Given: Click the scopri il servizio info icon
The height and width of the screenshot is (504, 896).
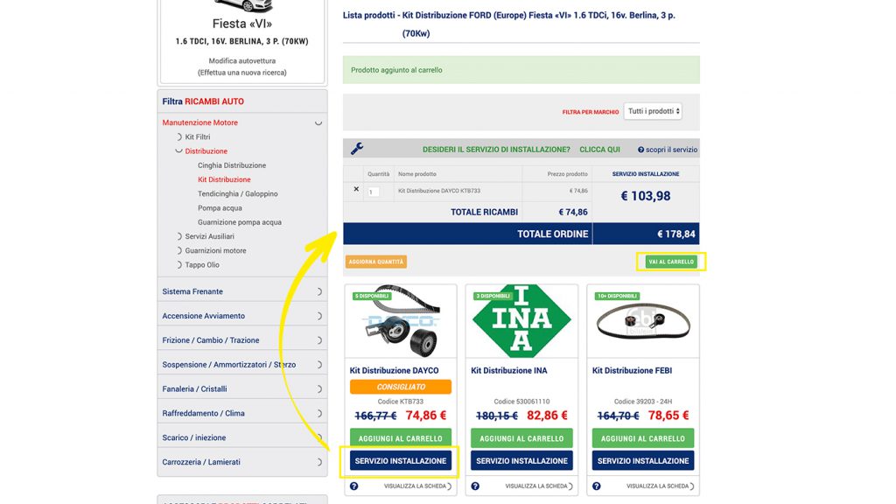Looking at the screenshot, I should tap(640, 150).
